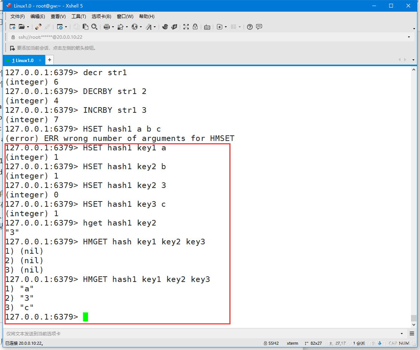Click the Lock screen padlock icon

(195, 27)
